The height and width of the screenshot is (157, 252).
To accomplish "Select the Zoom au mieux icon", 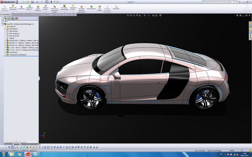I will click(128, 15).
